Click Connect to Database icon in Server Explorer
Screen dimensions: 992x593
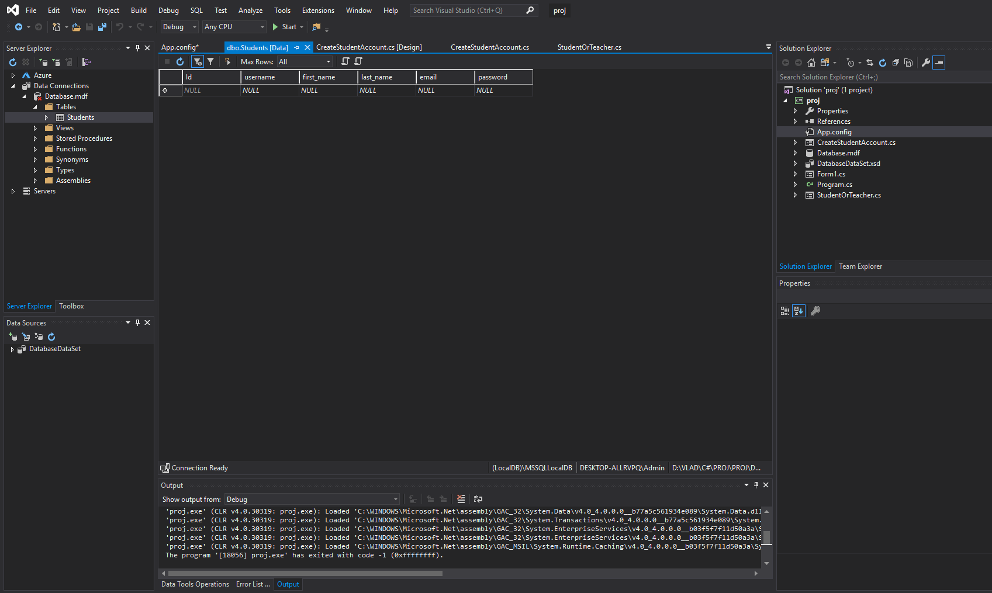pos(43,62)
